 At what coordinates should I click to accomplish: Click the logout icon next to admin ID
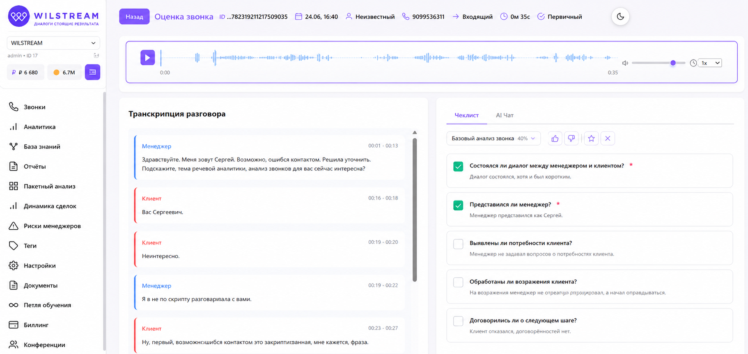[96, 55]
